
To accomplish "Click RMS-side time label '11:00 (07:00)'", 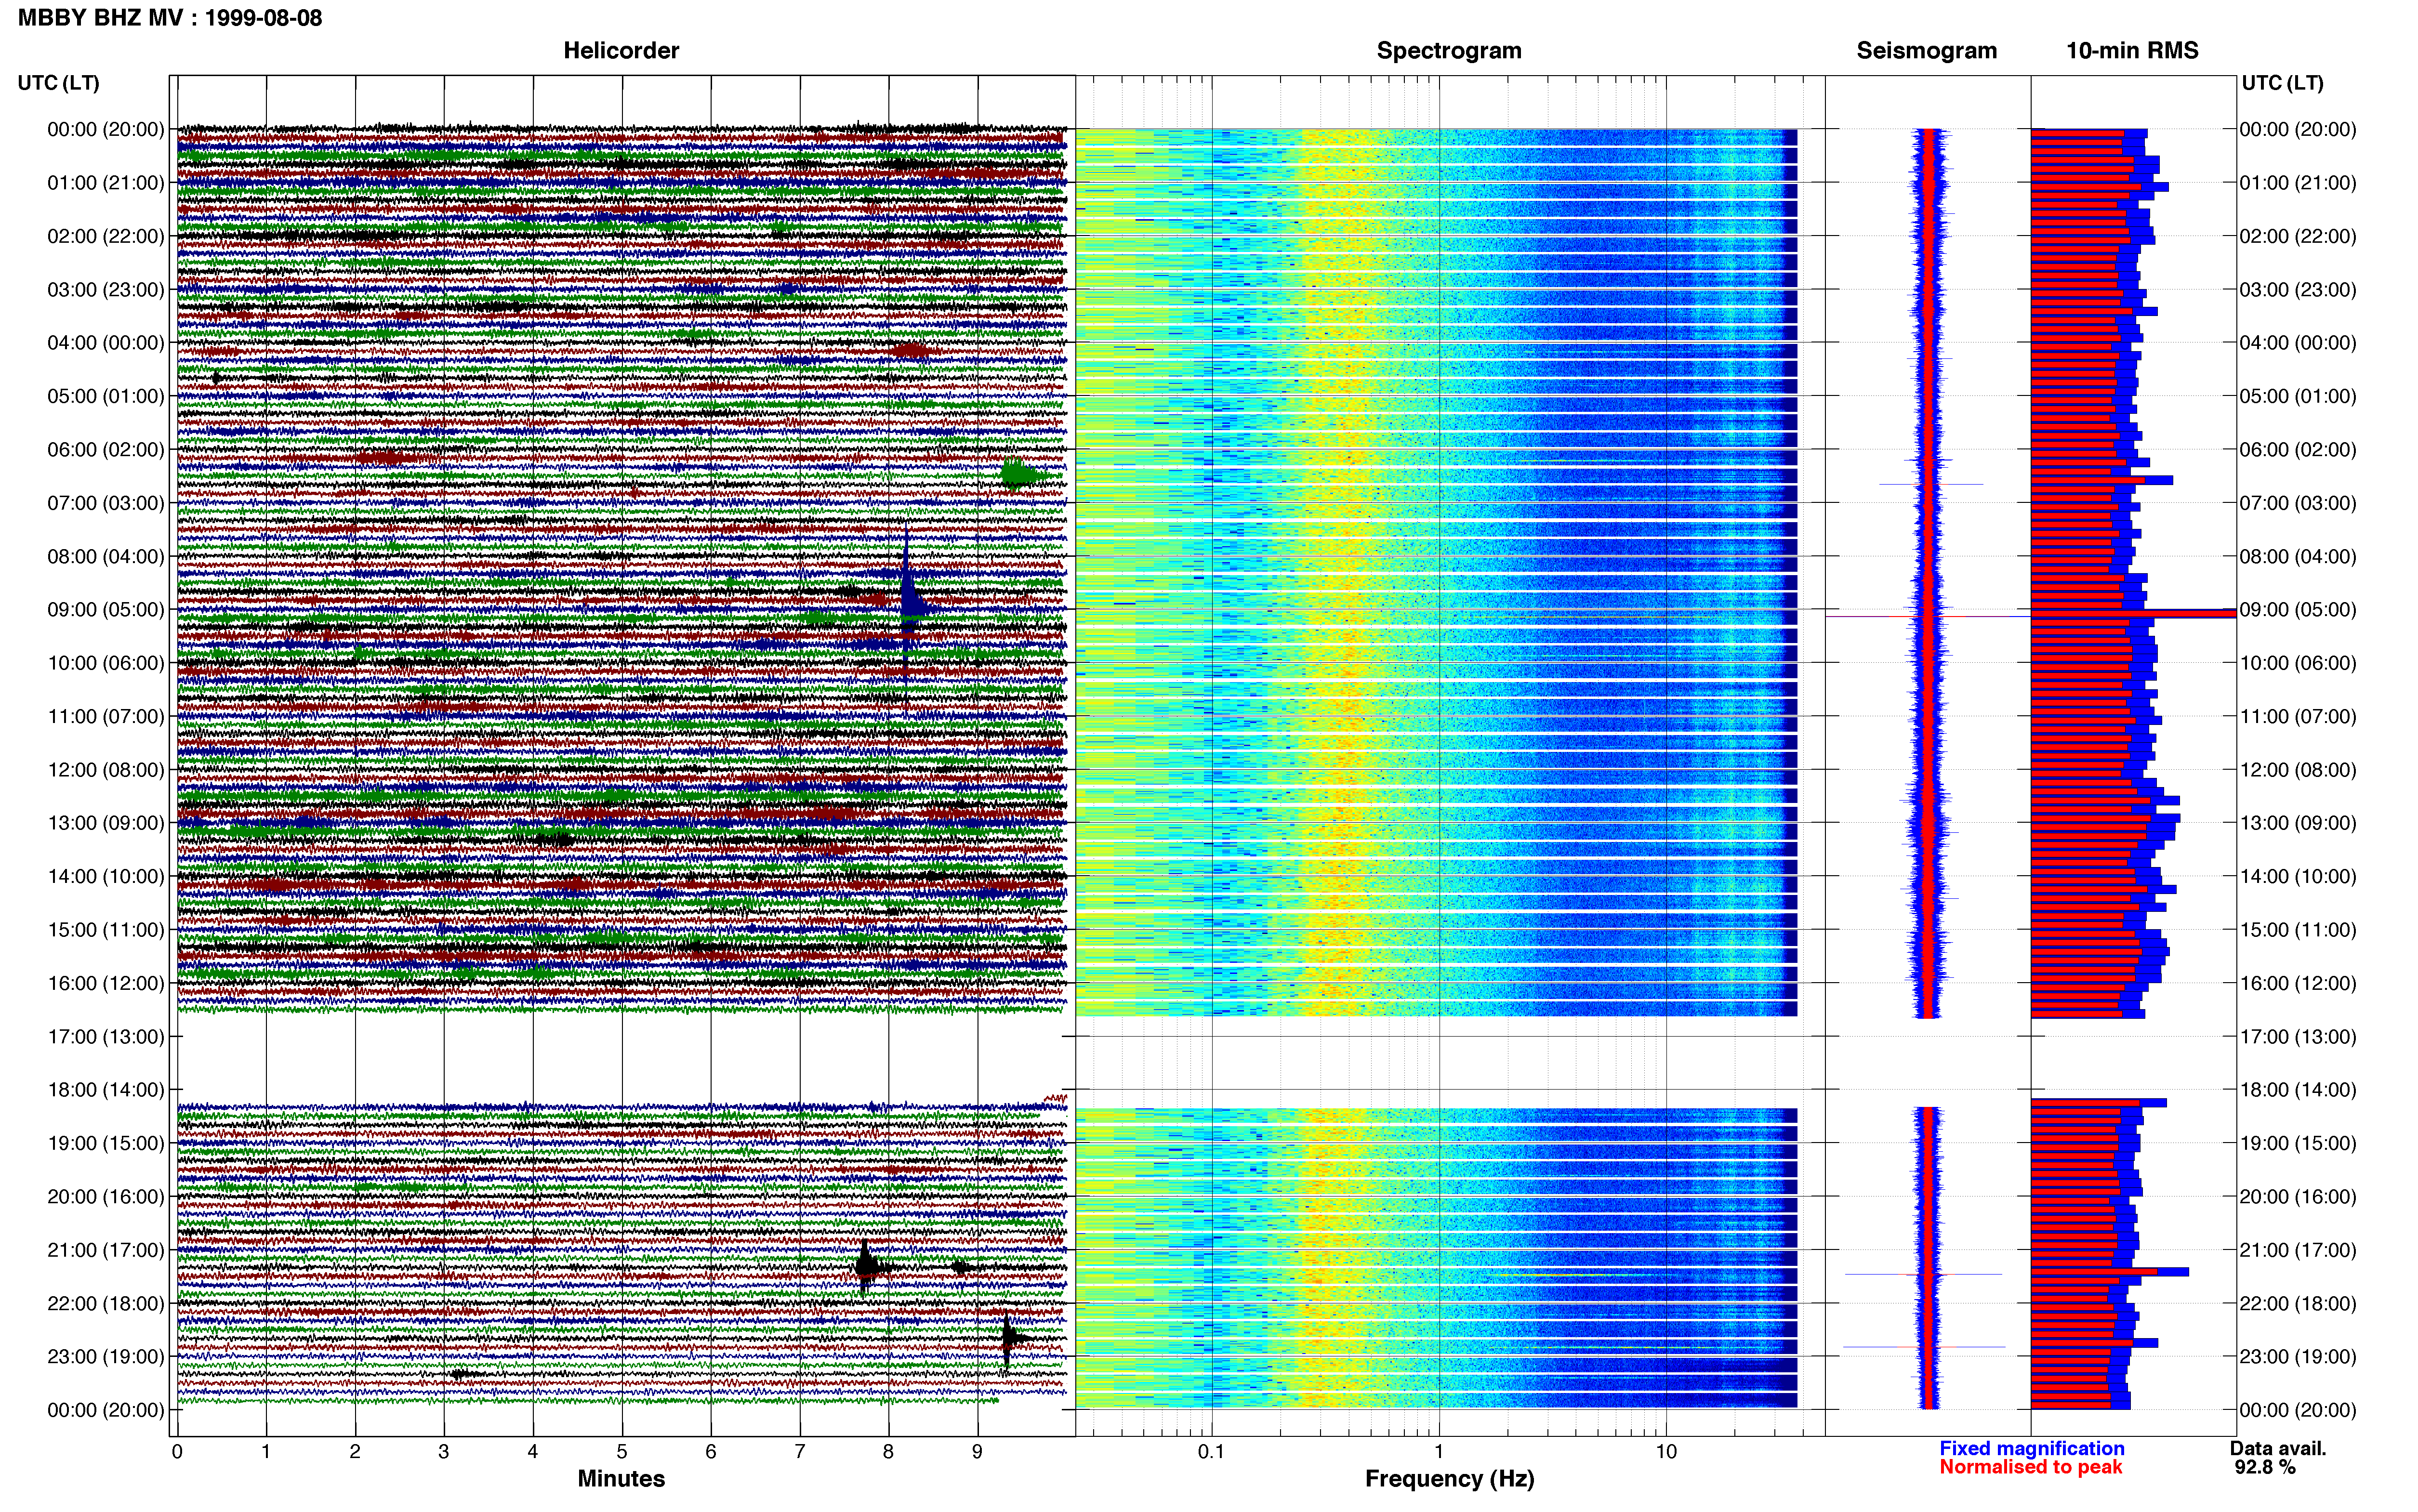I will coord(2298,717).
